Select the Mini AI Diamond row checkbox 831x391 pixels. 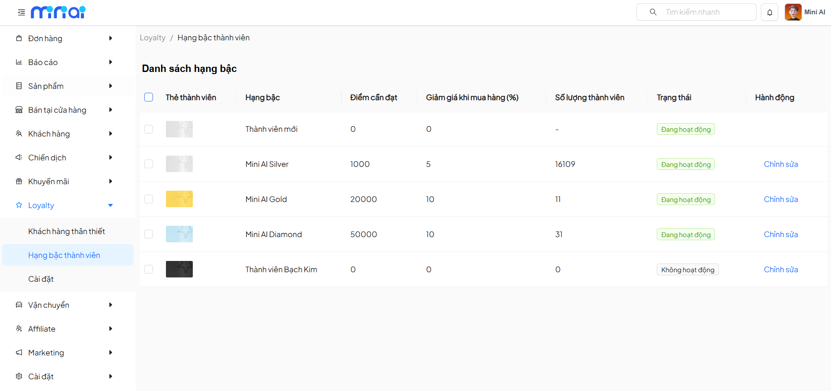(x=149, y=234)
